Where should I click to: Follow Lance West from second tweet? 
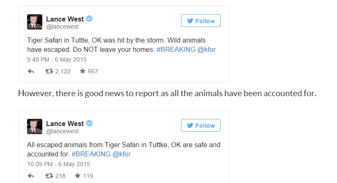(x=200, y=125)
